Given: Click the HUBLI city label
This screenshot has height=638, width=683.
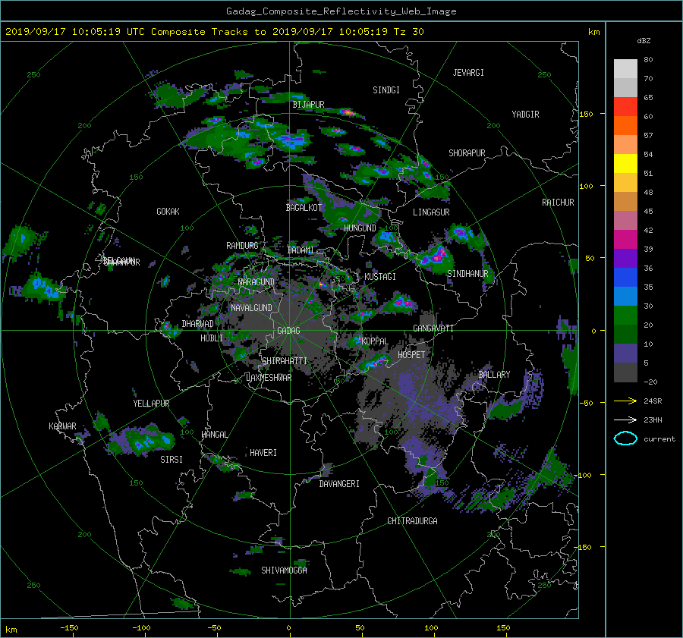Looking at the screenshot, I should 212,338.
